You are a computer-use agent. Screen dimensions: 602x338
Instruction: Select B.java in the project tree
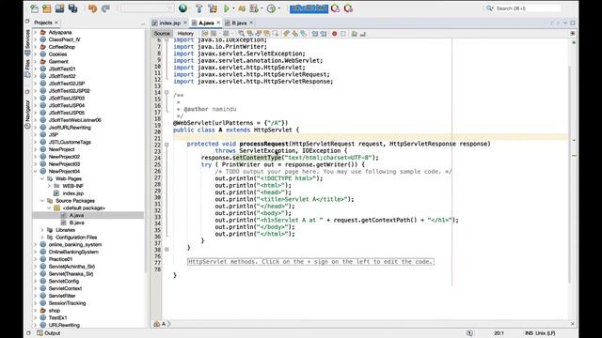[x=77, y=223]
